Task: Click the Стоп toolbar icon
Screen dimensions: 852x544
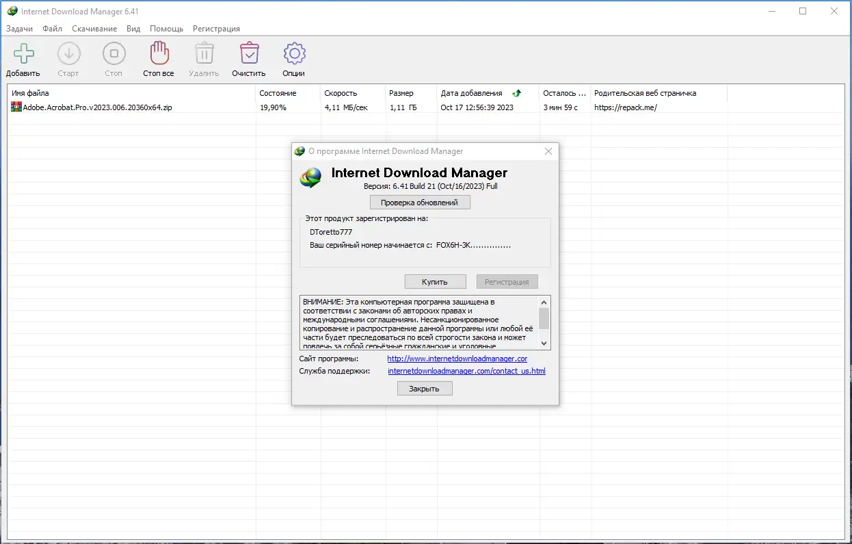Action: point(114,53)
